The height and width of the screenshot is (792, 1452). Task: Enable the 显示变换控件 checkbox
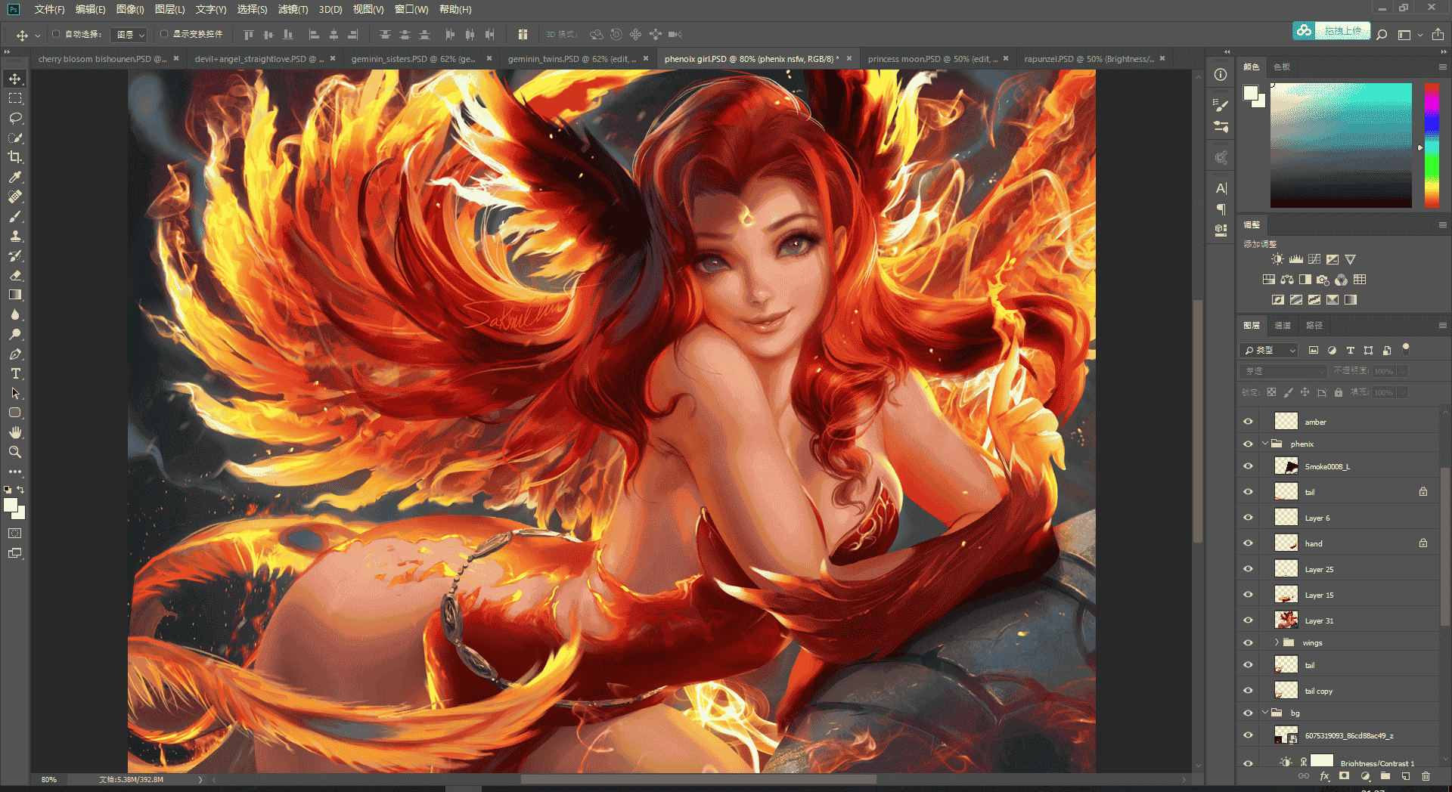tap(164, 34)
